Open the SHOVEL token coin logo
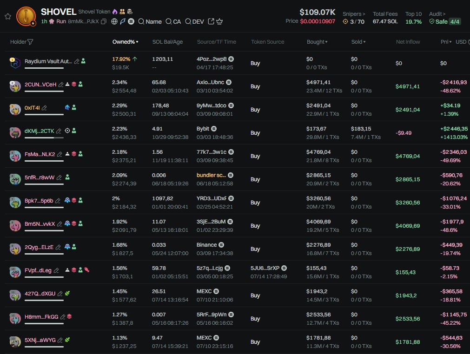 tap(26, 16)
